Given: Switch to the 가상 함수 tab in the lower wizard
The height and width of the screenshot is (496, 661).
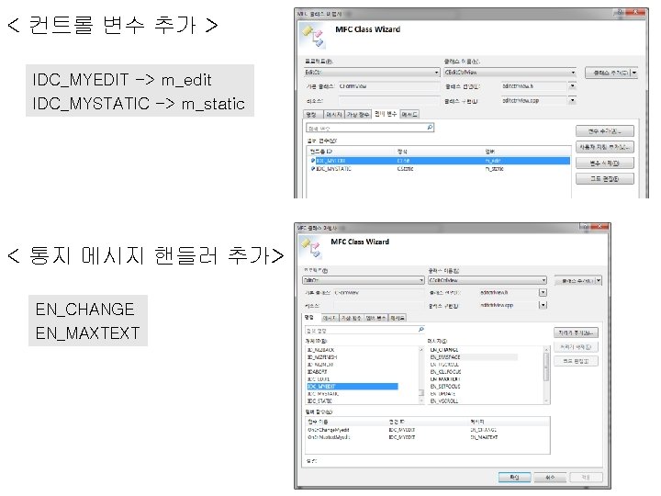Looking at the screenshot, I should pos(351,318).
